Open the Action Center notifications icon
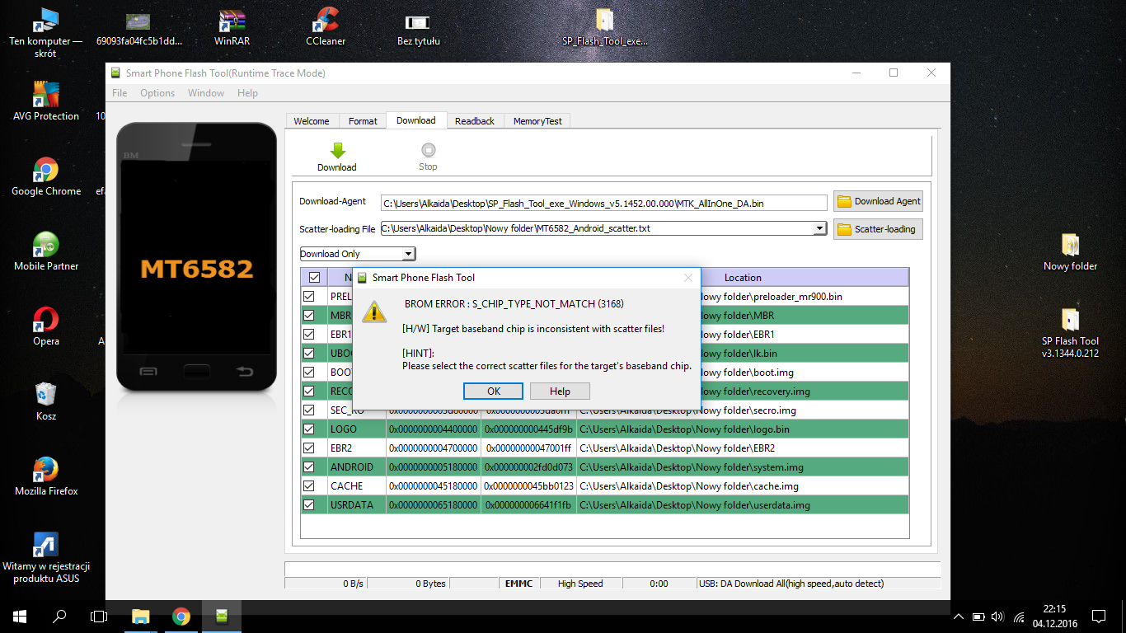This screenshot has height=633, width=1126. (1098, 616)
